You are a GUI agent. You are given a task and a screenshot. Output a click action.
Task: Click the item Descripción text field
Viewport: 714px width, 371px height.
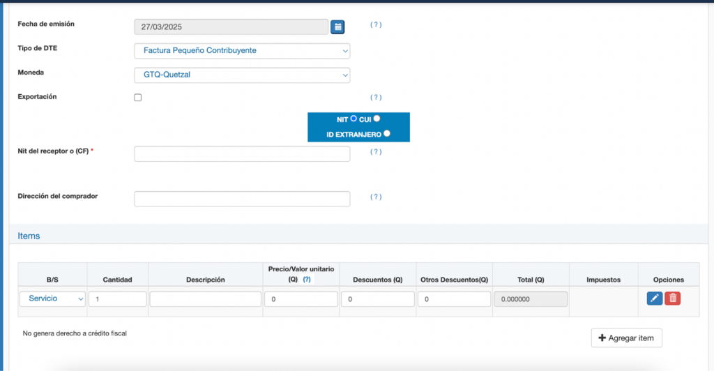point(205,299)
